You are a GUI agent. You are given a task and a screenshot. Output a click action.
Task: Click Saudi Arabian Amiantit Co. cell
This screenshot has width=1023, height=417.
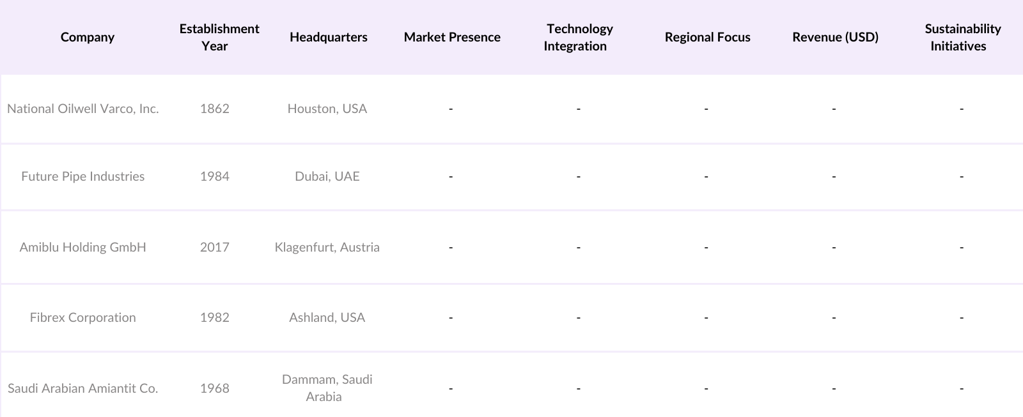point(83,388)
